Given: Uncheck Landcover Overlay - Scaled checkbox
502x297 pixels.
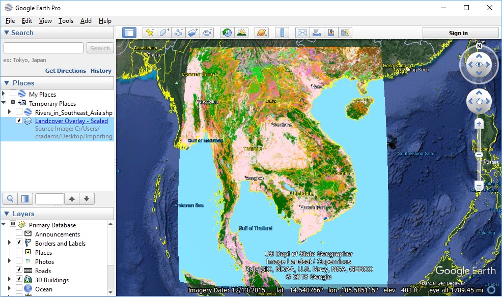Looking at the screenshot, I should 19,121.
